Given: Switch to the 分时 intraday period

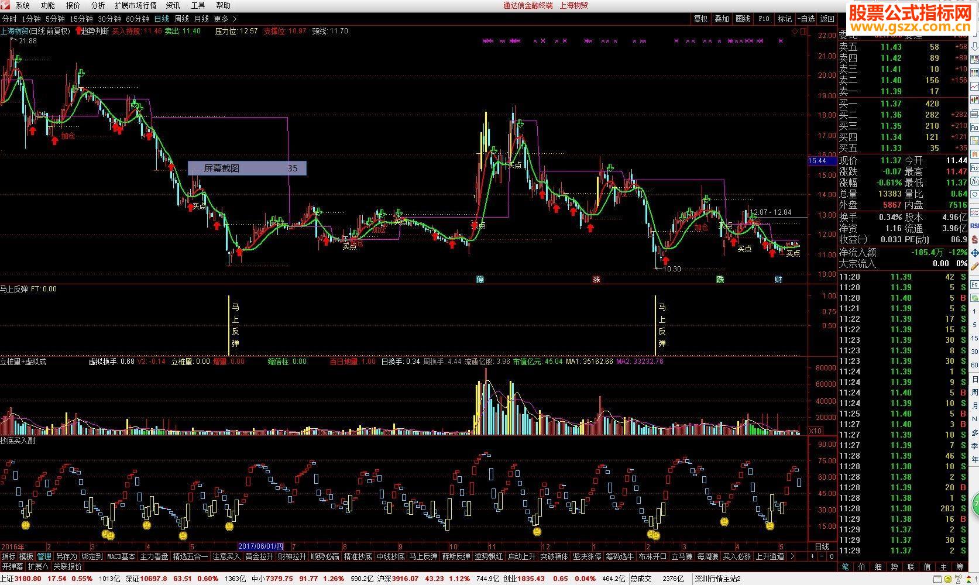Looking at the screenshot, I should tap(9, 19).
